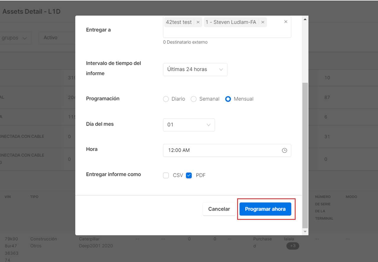The width and height of the screenshot is (378, 262).
Task: Select the Semanal schedule option
Action: [x=193, y=99]
